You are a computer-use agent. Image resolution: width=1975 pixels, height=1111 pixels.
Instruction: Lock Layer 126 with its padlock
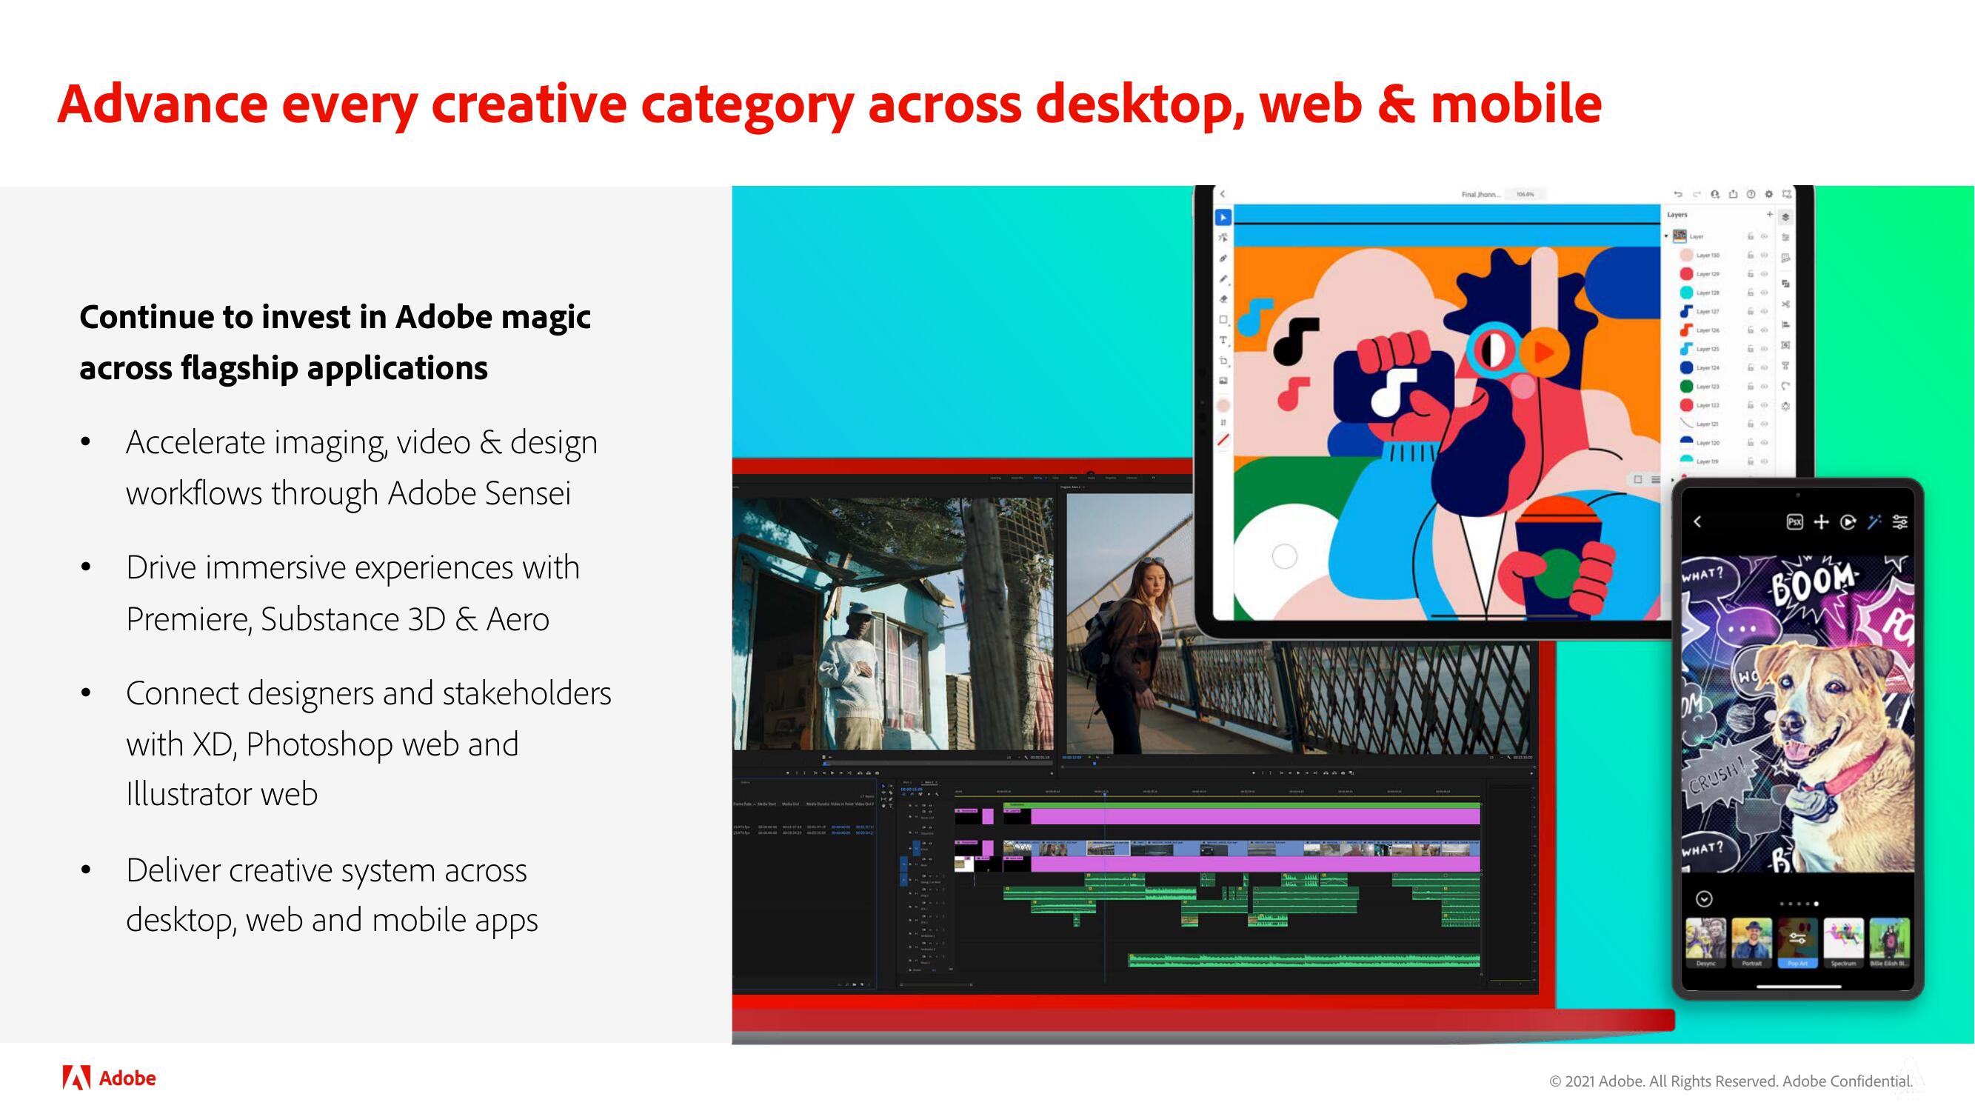(1751, 330)
